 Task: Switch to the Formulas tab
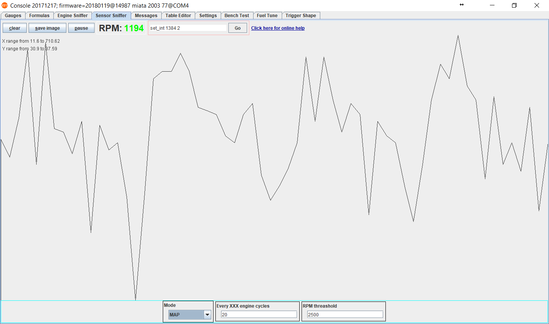click(x=39, y=16)
